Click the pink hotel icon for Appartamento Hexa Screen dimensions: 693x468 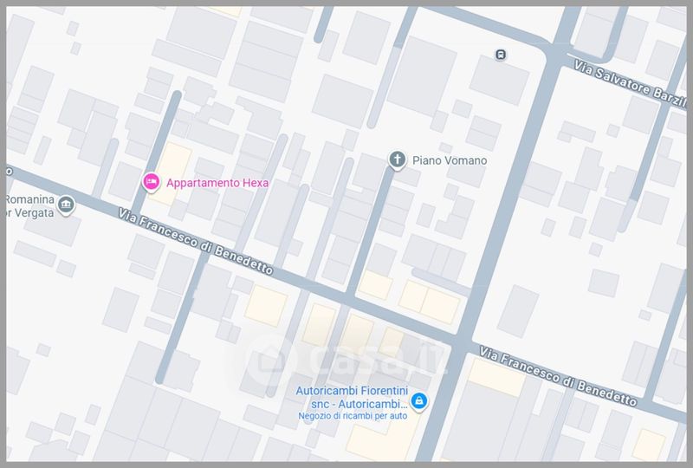tap(151, 182)
